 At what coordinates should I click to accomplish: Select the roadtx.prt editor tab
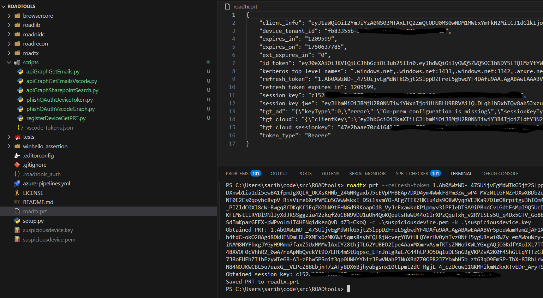click(245, 7)
